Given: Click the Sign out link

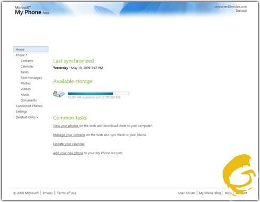Looking at the screenshot, I should coord(241,11).
